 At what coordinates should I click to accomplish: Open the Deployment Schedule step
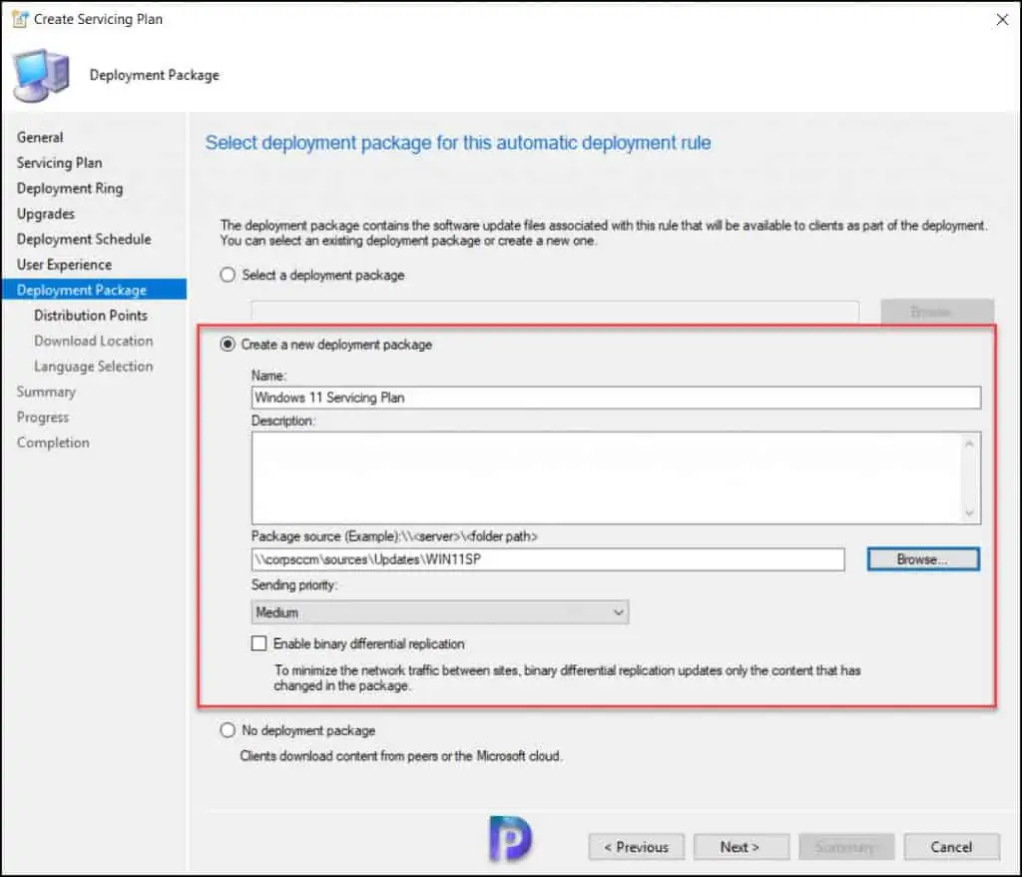coord(84,239)
